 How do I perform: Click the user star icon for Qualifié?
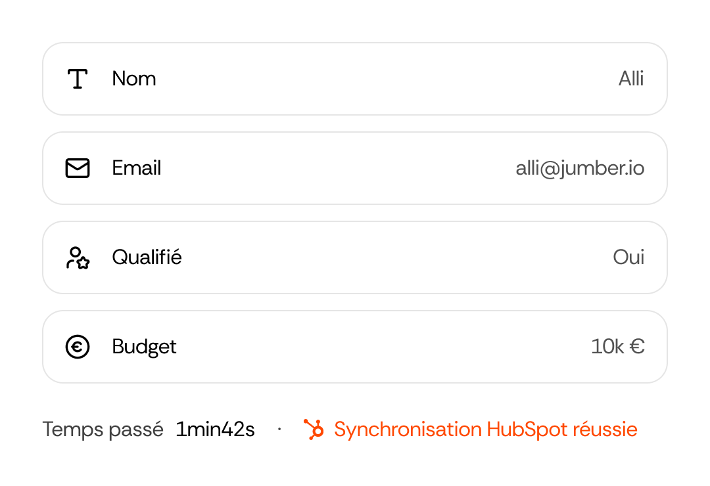(78, 257)
